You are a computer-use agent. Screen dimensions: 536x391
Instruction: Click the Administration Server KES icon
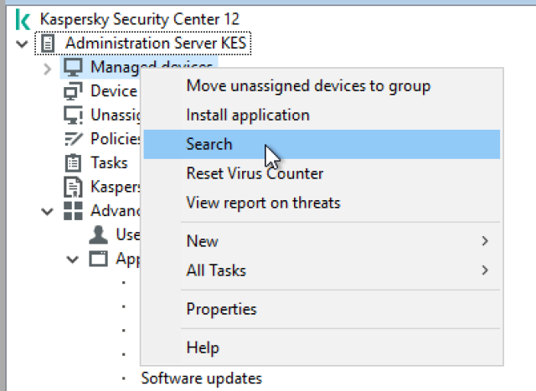49,43
